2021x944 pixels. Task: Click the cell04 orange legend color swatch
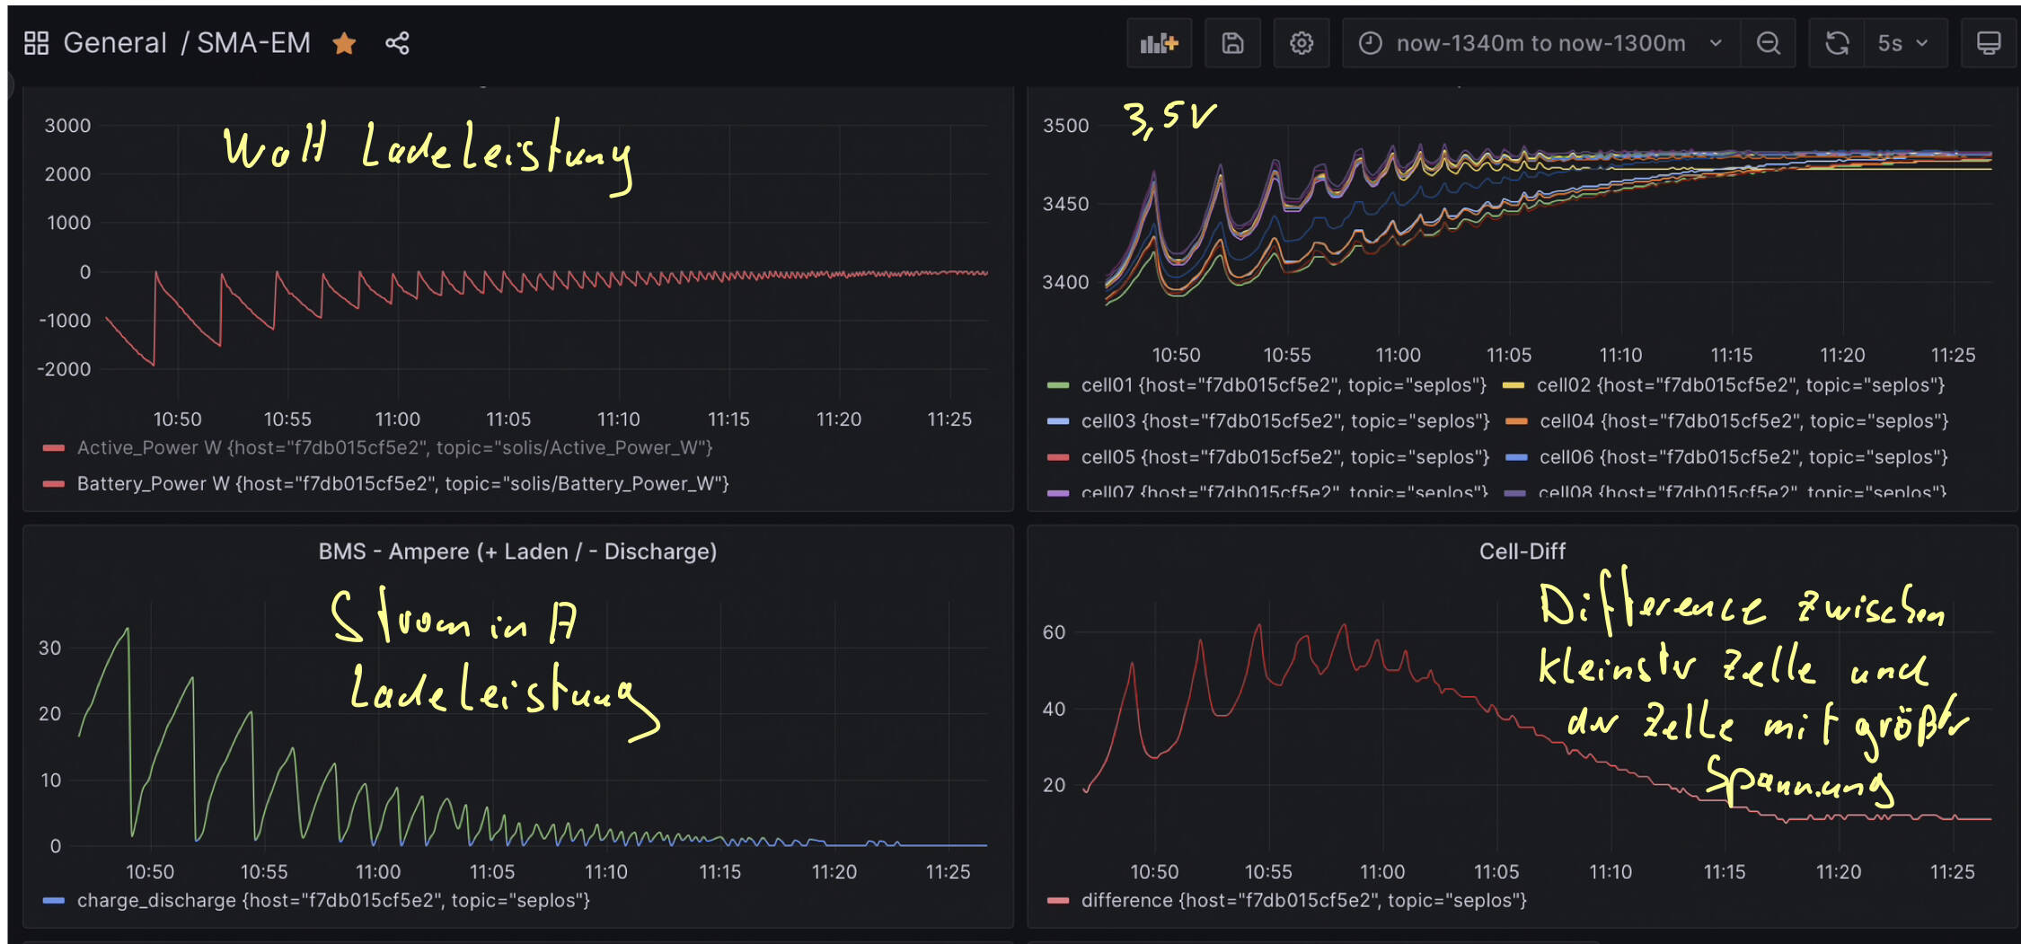[1516, 421]
